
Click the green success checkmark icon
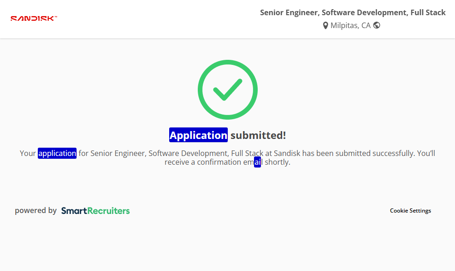coord(228,90)
